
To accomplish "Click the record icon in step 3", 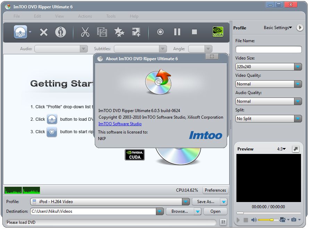I will pyautogui.click(x=52, y=131).
